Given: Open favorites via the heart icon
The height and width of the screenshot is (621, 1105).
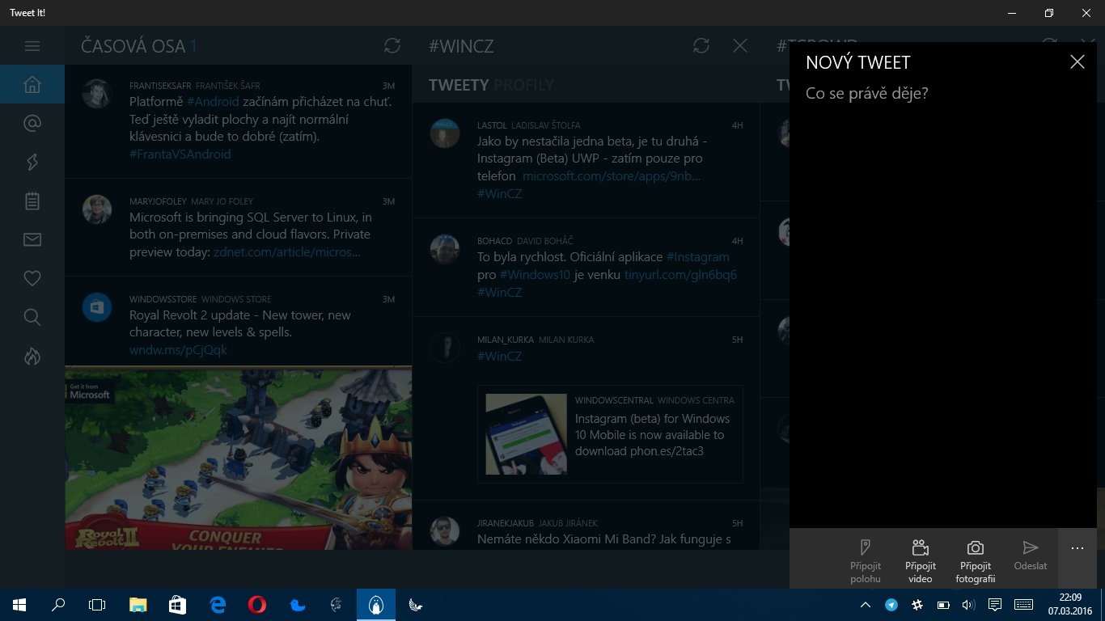Looking at the screenshot, I should 32,278.
